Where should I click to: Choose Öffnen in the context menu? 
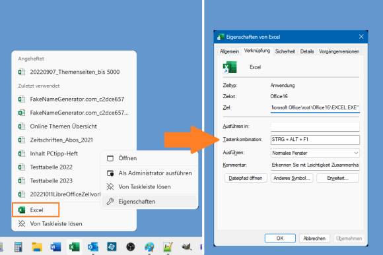[149, 158]
